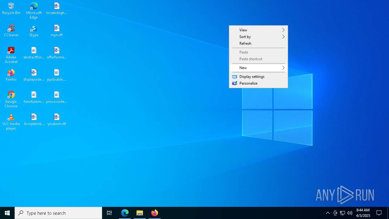Expand the View submenu in context menu
This screenshot has width=389, height=219.
pos(258,30)
